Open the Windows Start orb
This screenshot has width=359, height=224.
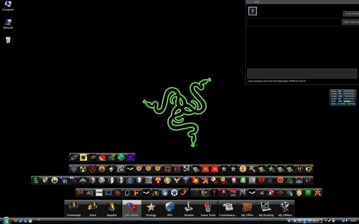point(6,220)
